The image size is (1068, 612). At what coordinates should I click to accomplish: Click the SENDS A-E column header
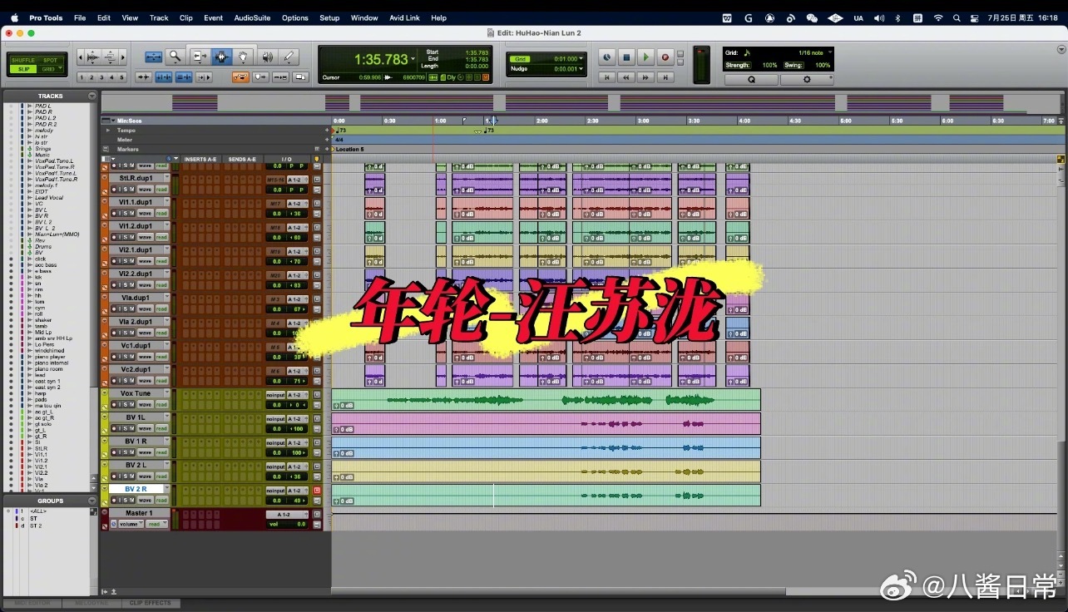(x=243, y=159)
